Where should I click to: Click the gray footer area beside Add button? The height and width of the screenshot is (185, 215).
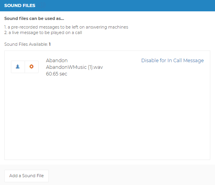tap(131, 176)
